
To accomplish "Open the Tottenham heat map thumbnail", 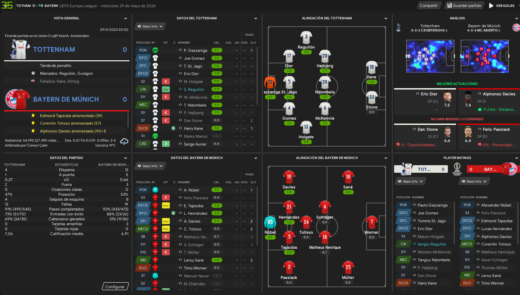I will click(x=430, y=56).
